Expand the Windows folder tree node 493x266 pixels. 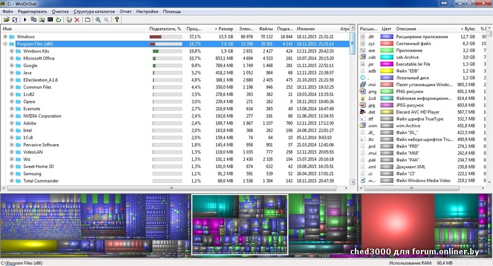click(x=5, y=37)
